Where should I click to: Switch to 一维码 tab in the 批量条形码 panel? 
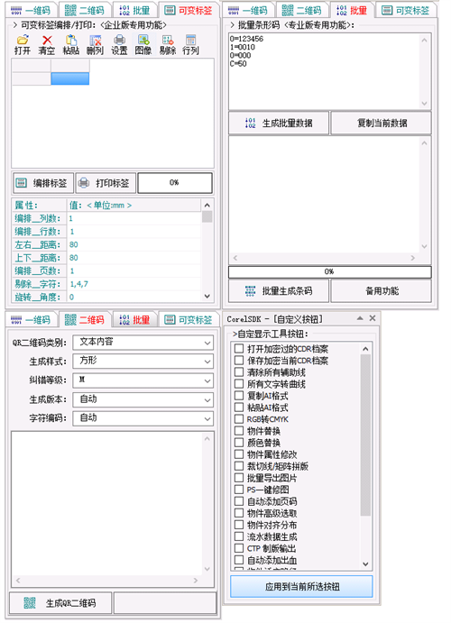[x=247, y=10]
